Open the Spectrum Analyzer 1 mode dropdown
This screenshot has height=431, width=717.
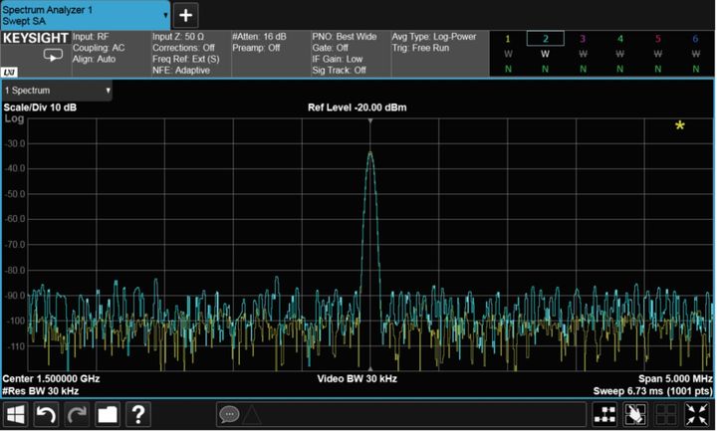(85, 15)
